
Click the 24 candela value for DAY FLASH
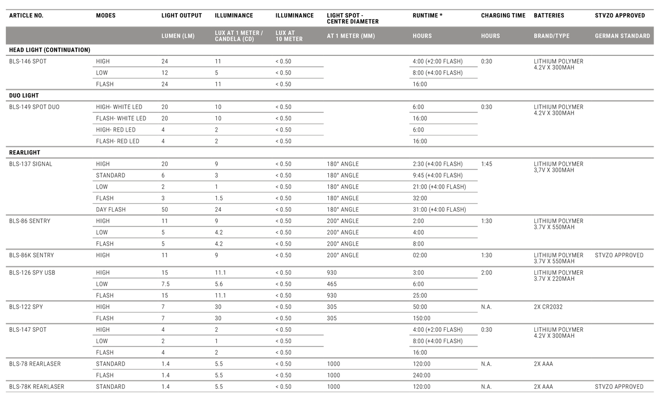(218, 209)
